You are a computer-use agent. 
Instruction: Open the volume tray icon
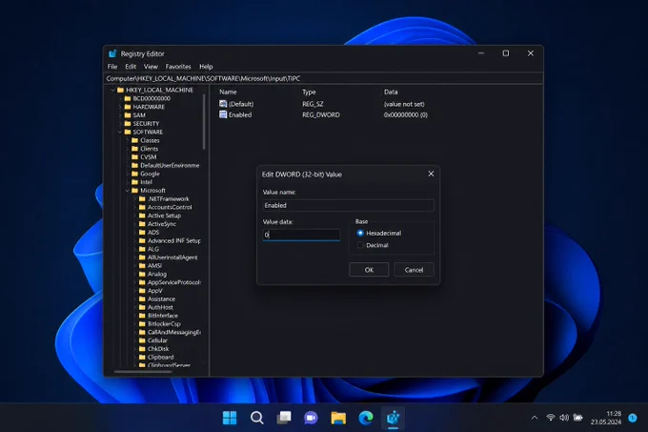(564, 418)
